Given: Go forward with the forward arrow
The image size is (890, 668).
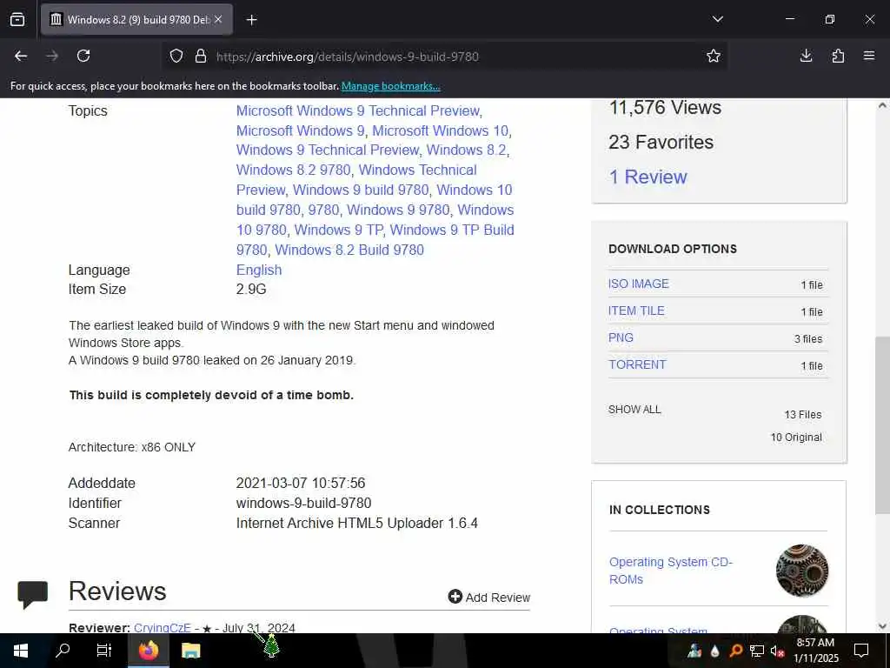Looking at the screenshot, I should (52, 56).
